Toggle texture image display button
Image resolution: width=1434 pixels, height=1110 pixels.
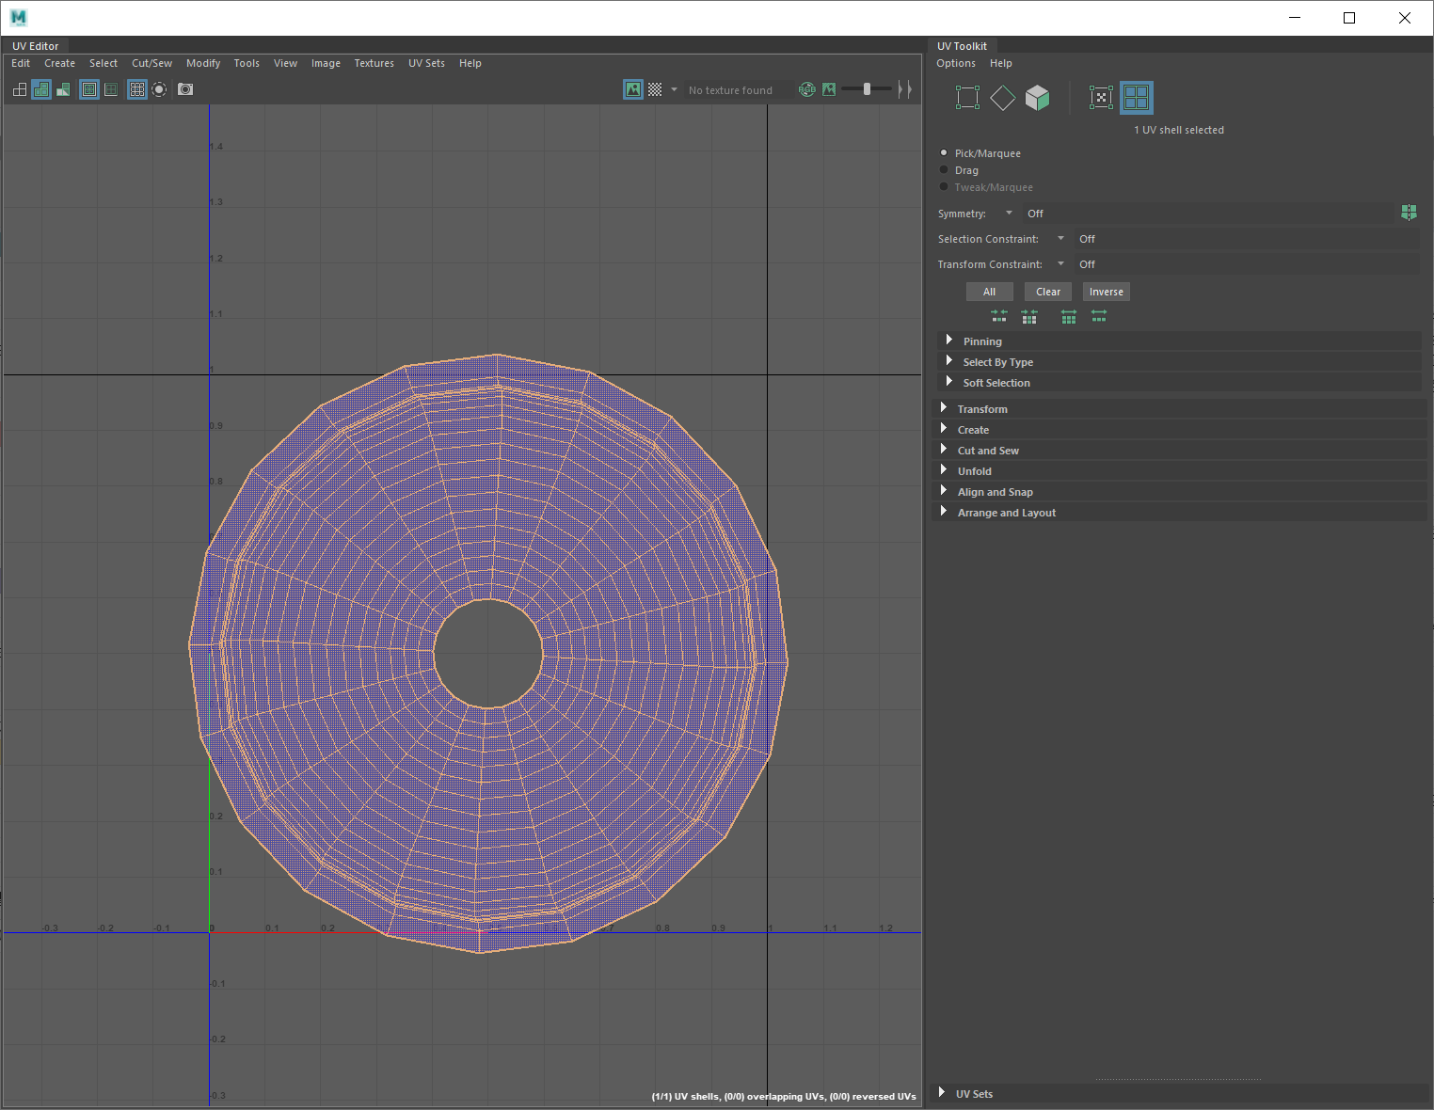click(633, 89)
